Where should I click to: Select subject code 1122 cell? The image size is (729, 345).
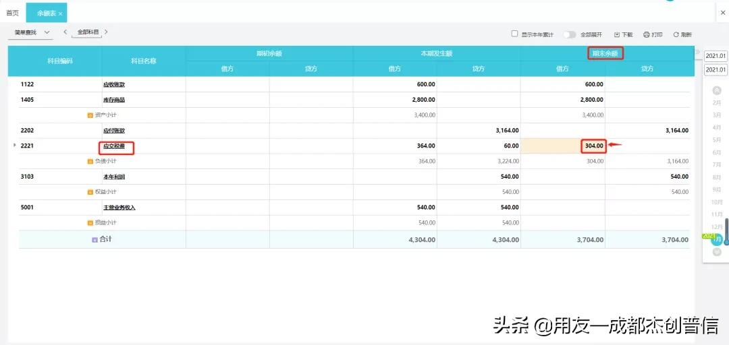28,84
